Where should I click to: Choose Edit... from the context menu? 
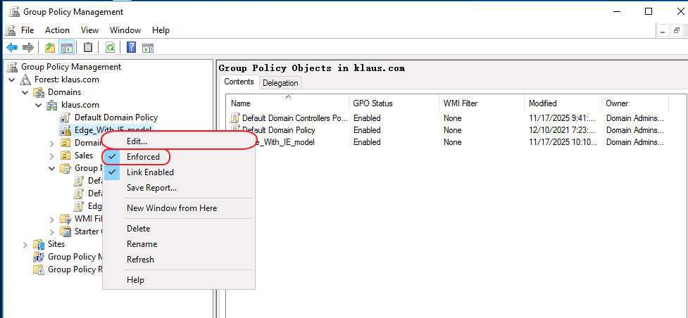[x=137, y=141]
